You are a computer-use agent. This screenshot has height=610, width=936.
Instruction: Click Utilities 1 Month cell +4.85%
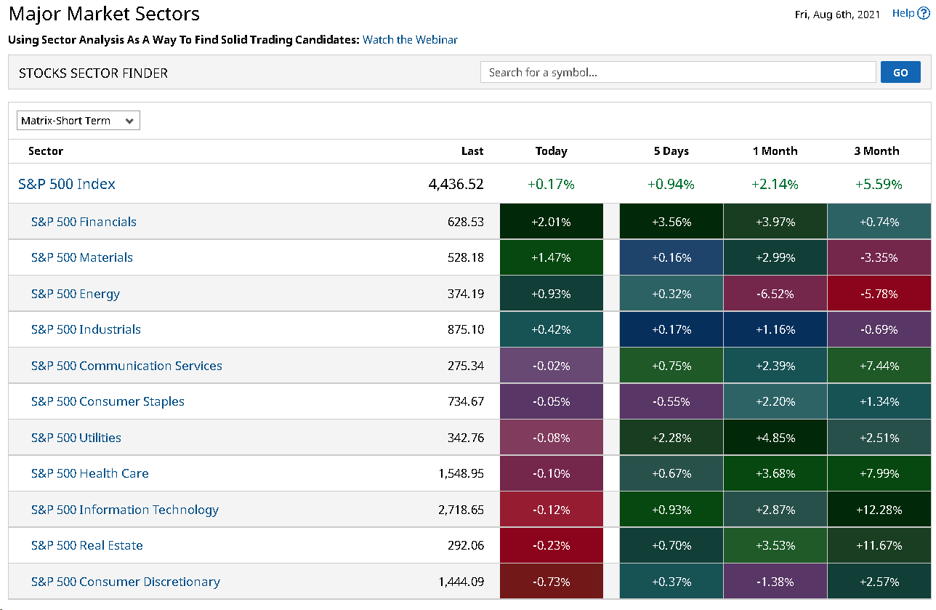click(x=775, y=438)
